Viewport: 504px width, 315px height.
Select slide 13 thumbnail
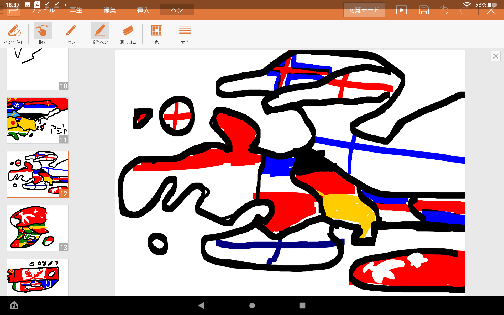pos(38,228)
